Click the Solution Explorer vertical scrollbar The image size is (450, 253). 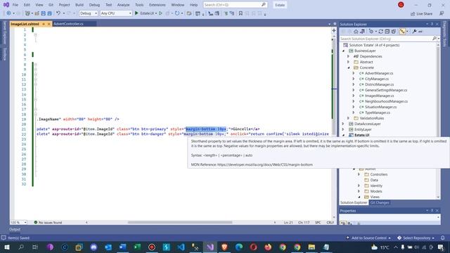438,120
